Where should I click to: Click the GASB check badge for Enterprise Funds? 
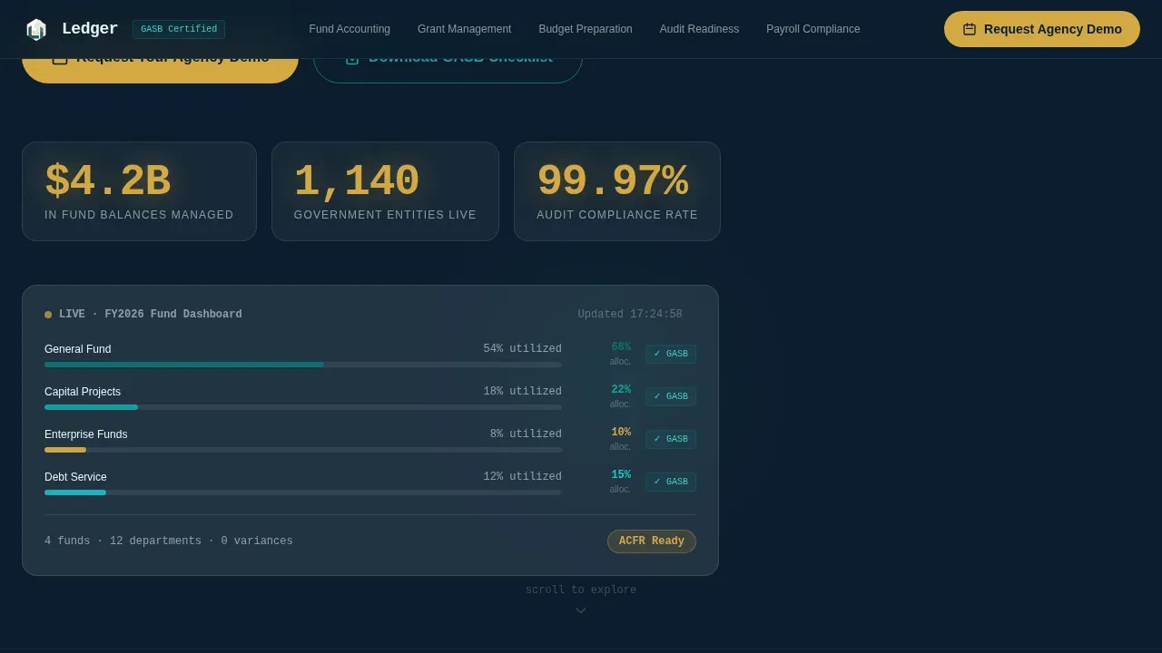pyautogui.click(x=671, y=439)
